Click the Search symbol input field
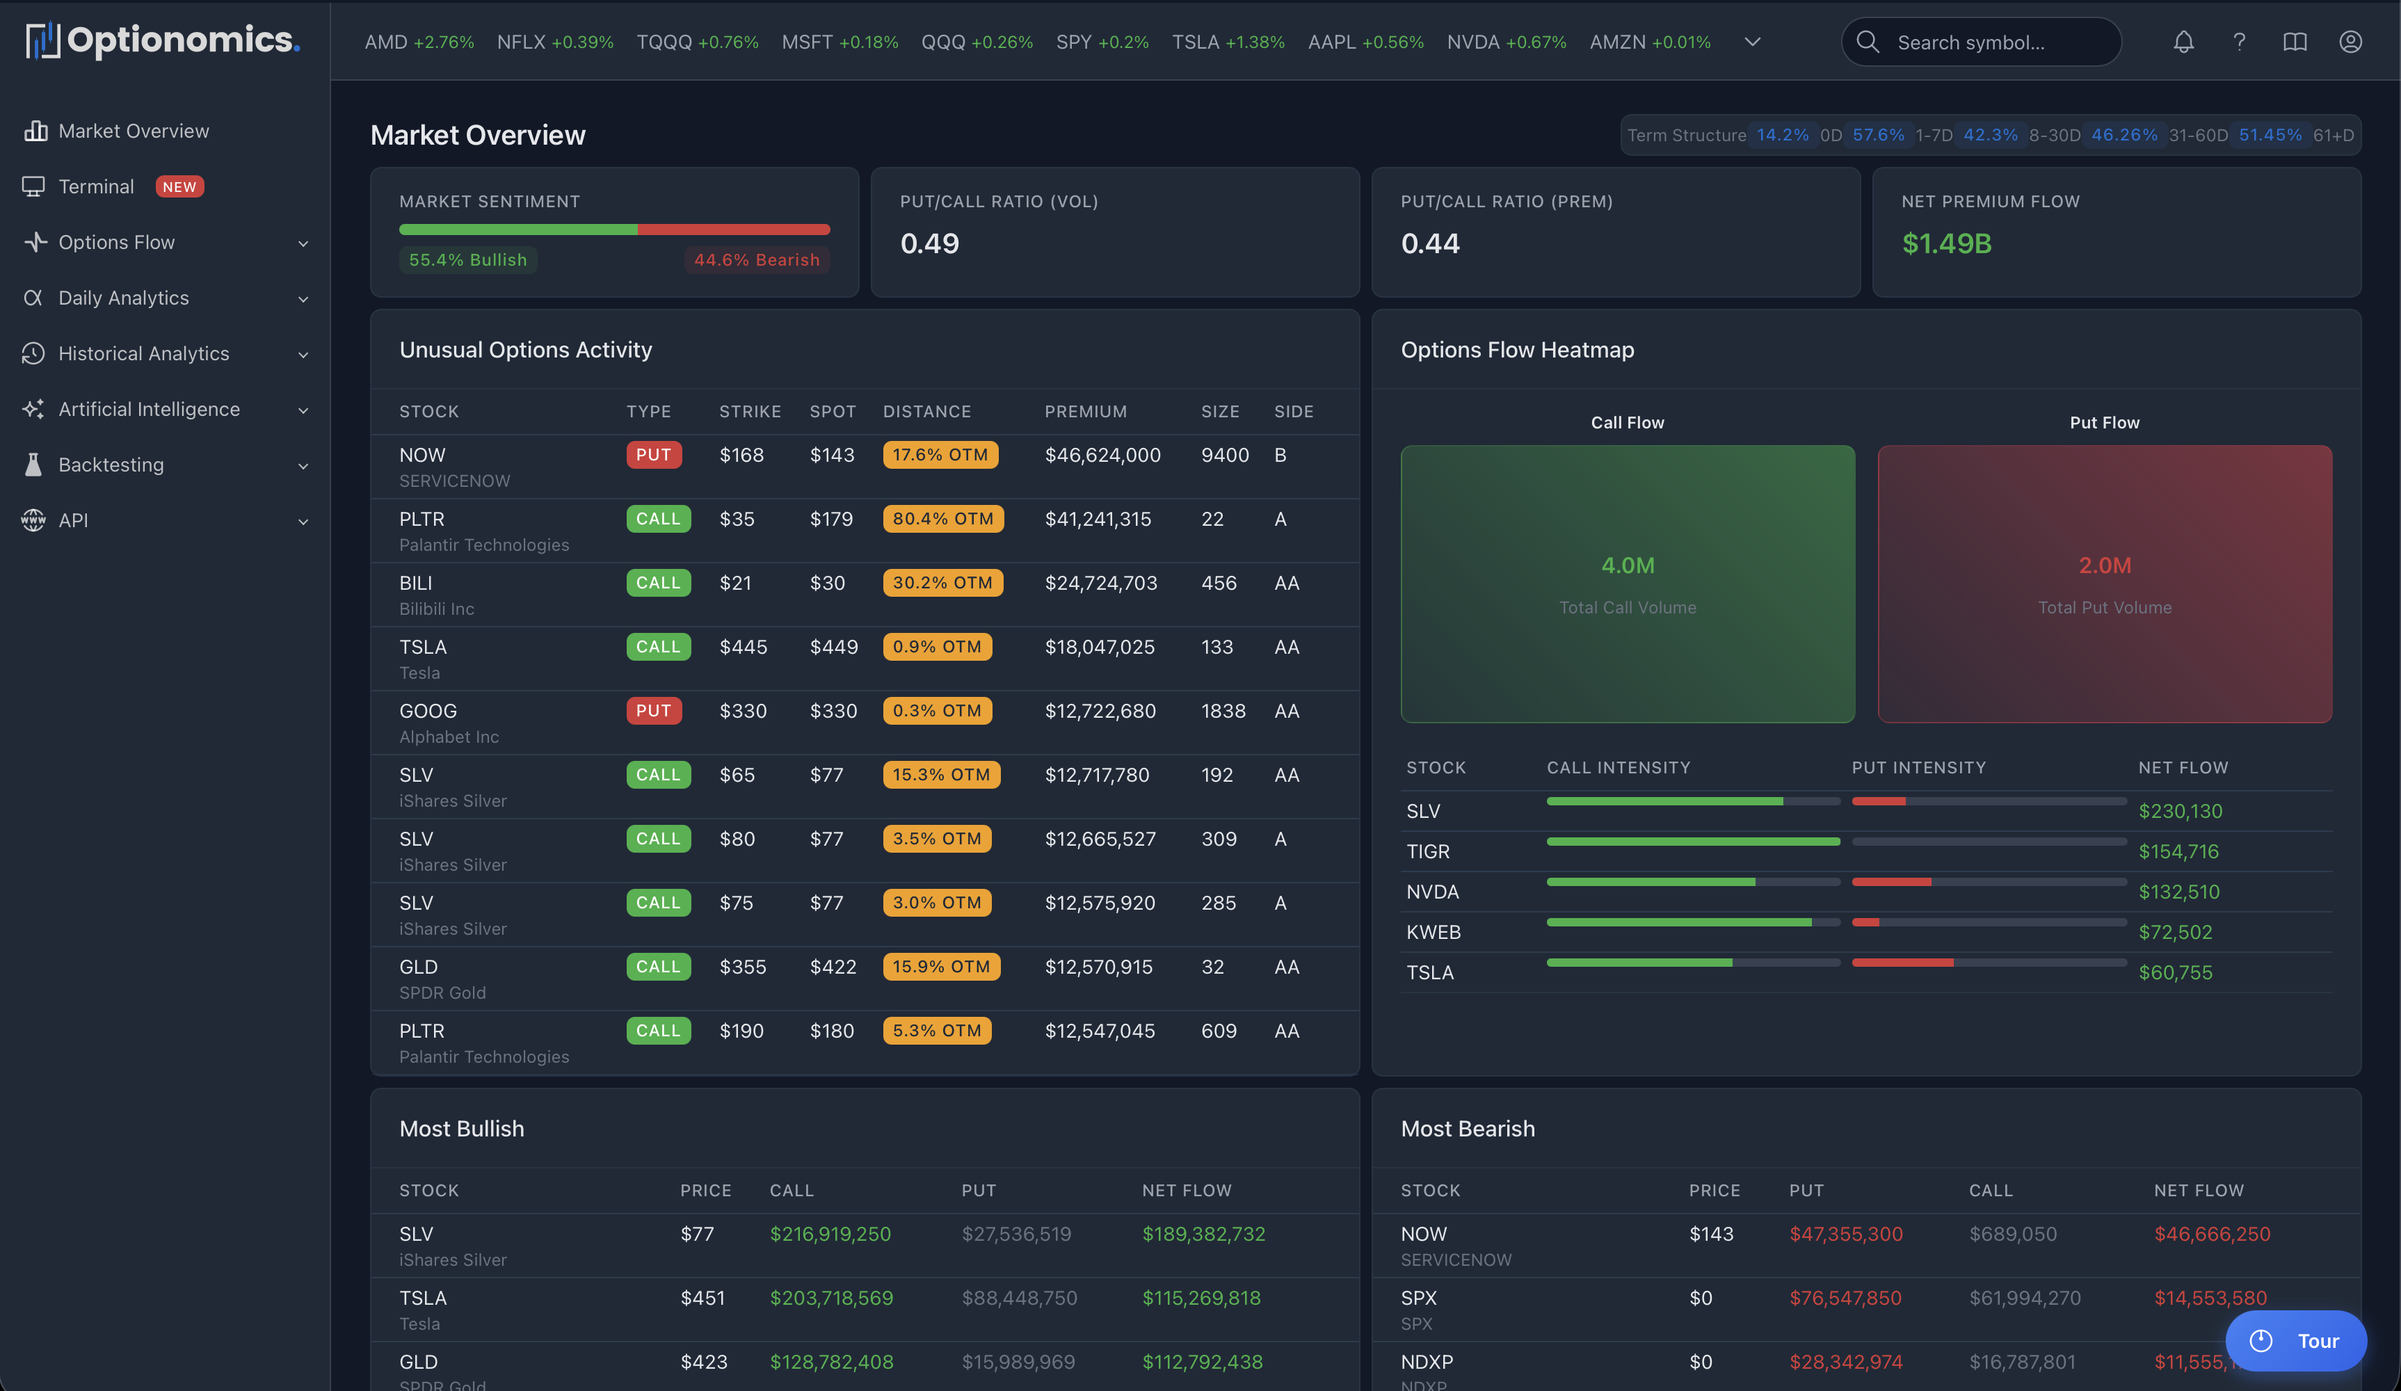 tap(1980, 42)
